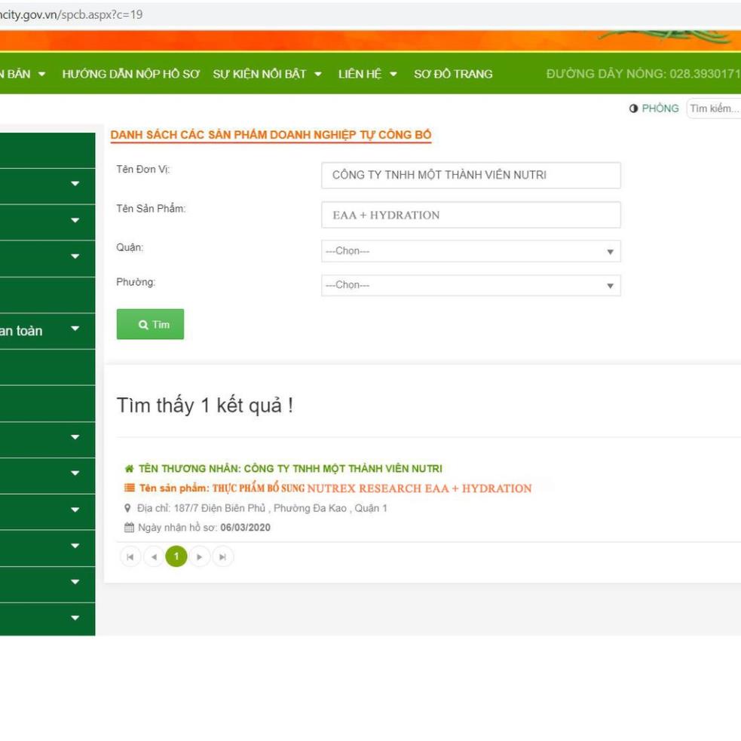Focus the Tìm kiếm search box
Image resolution: width=741 pixels, height=741 pixels.
tap(714, 109)
